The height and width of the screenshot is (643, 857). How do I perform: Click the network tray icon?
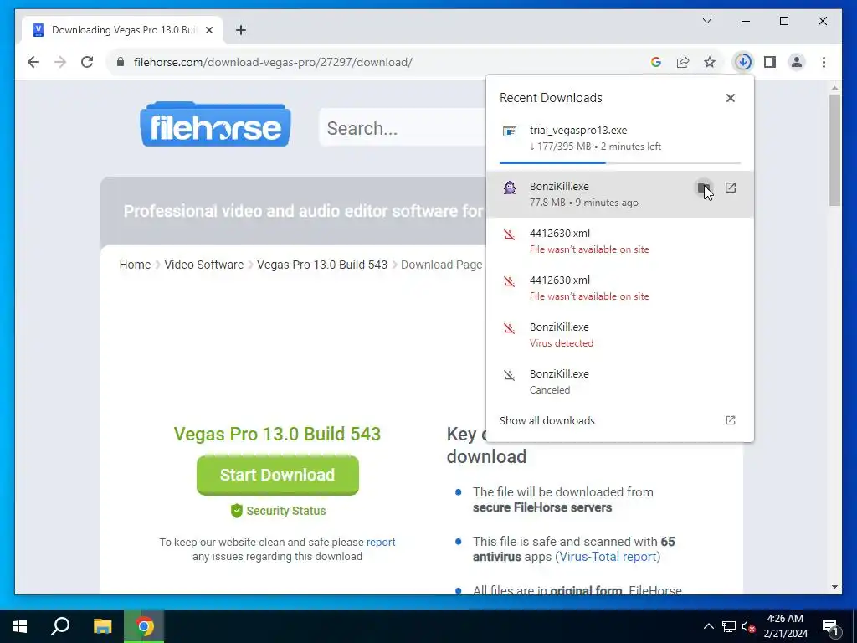729,626
